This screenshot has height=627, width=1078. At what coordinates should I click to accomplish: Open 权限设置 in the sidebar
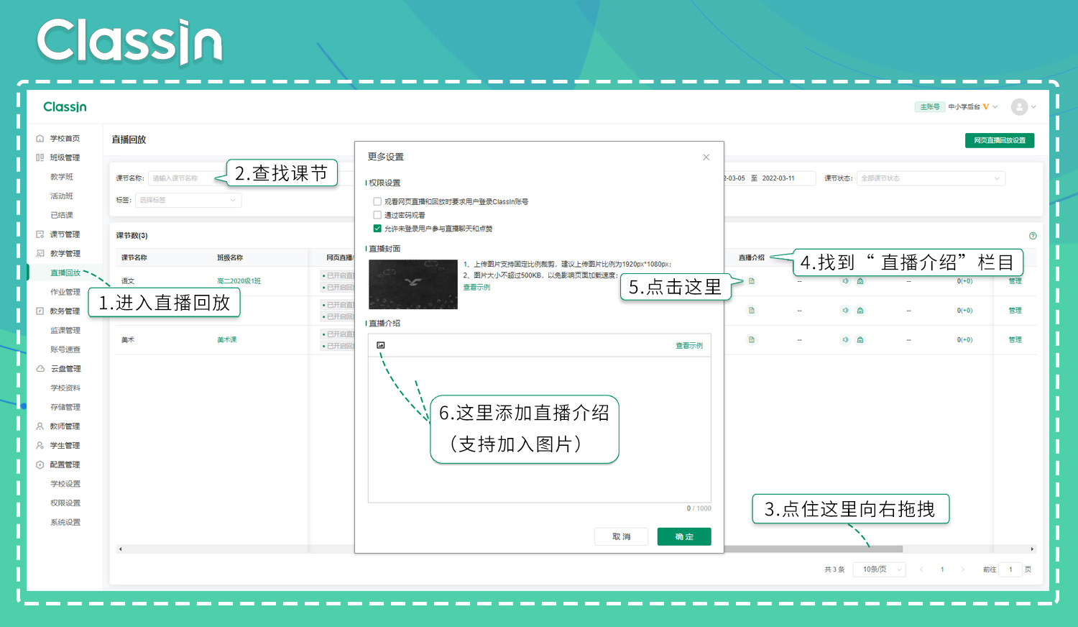pos(65,503)
